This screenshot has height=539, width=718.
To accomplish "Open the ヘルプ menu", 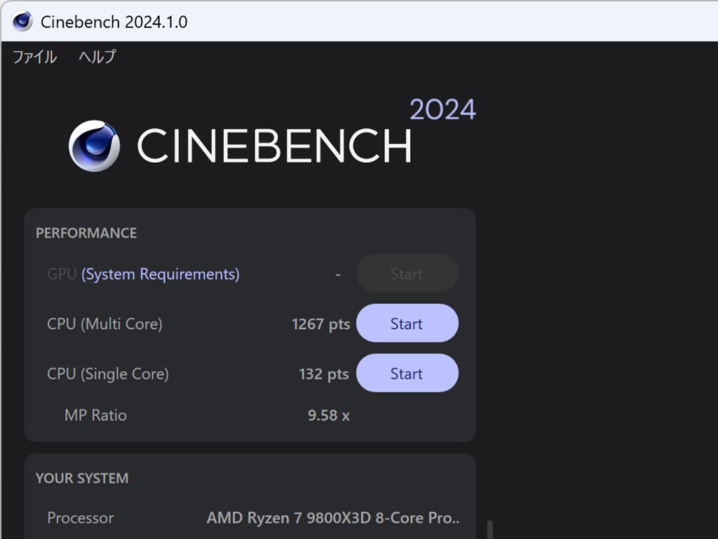I will (x=97, y=58).
